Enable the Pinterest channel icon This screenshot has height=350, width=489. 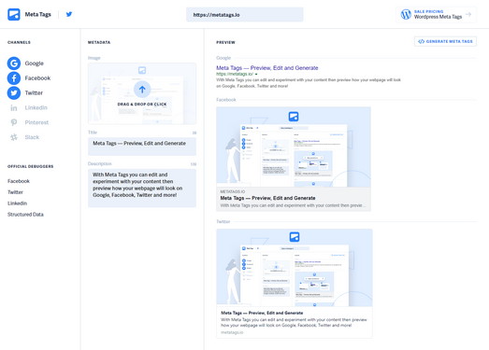coord(14,122)
